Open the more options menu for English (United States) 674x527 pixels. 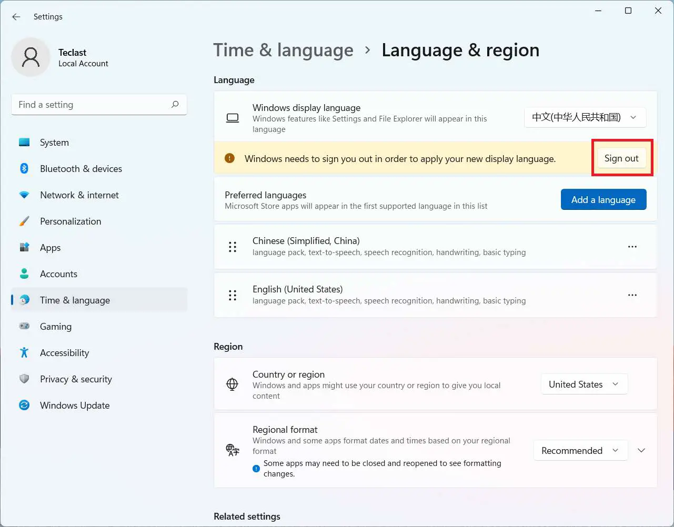pos(632,295)
